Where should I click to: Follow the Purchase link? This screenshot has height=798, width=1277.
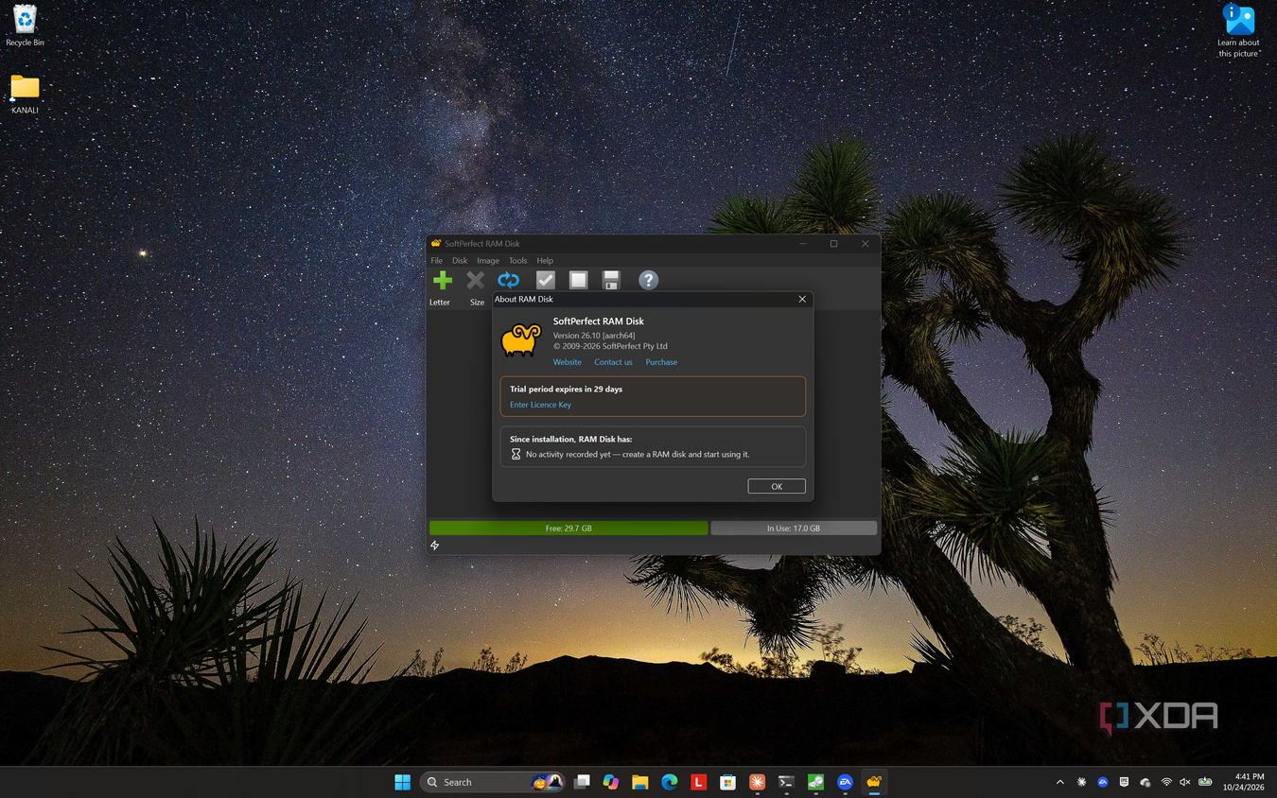tap(661, 362)
